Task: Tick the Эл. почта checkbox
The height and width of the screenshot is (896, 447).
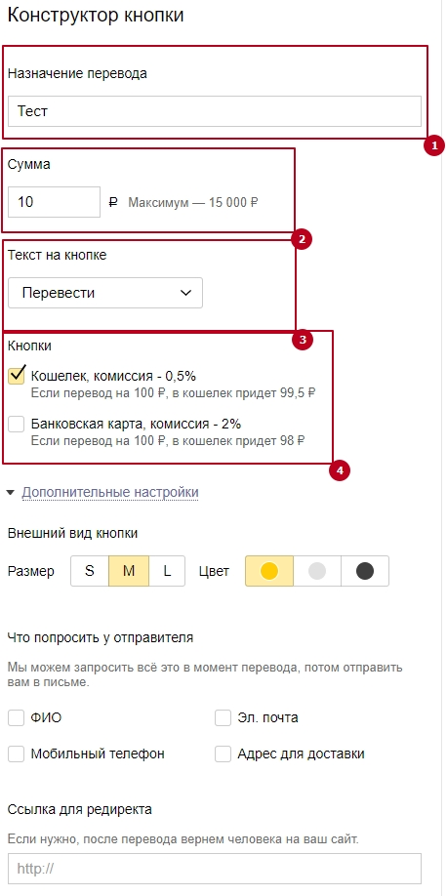Action: (x=223, y=717)
